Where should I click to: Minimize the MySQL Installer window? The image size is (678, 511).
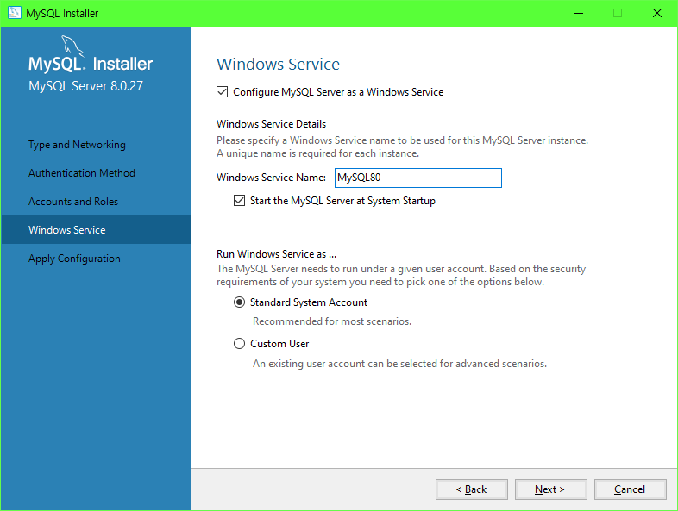[579, 13]
